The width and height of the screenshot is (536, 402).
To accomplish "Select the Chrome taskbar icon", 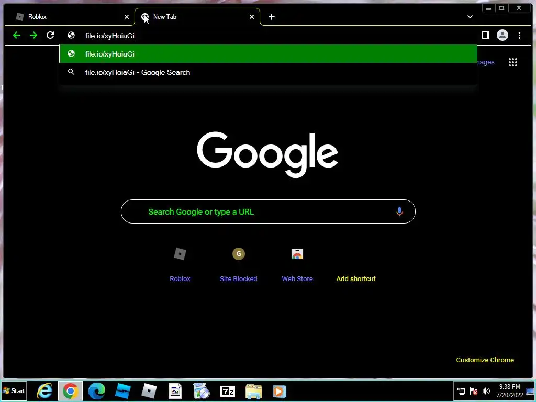I will pyautogui.click(x=71, y=391).
